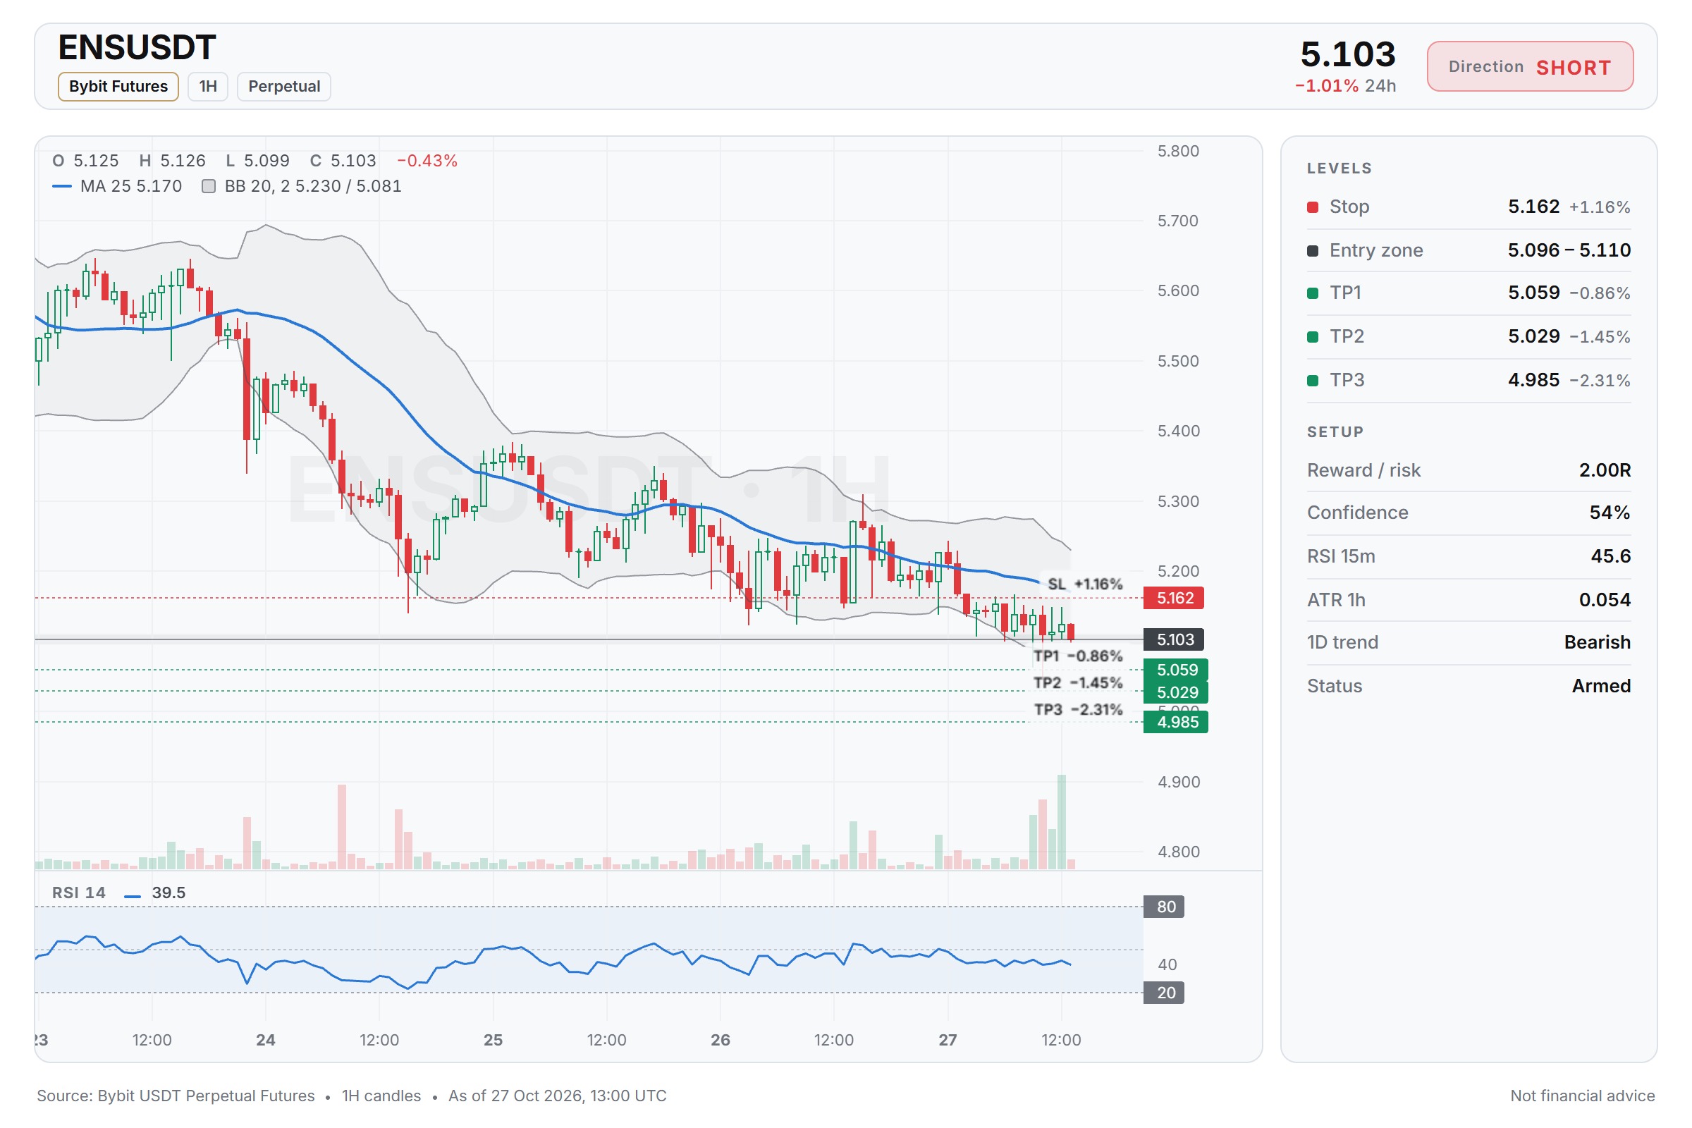Image resolution: width=1692 pixels, height=1128 pixels.
Task: Toggle the BB 20, 2 legend box
Action: 209,186
